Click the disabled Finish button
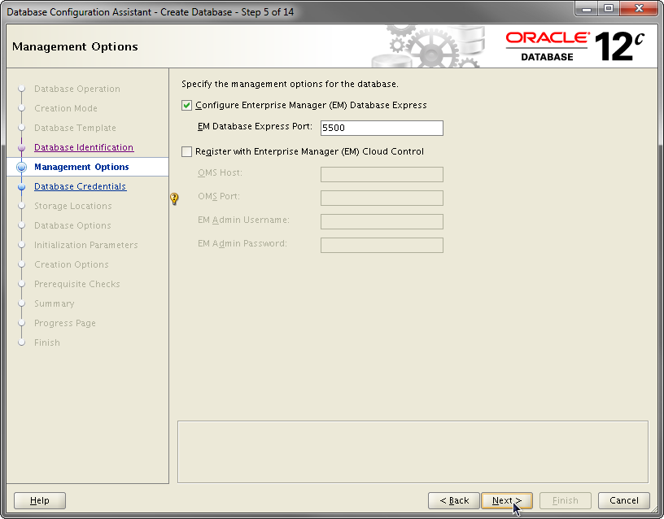The width and height of the screenshot is (664, 519). click(x=566, y=500)
